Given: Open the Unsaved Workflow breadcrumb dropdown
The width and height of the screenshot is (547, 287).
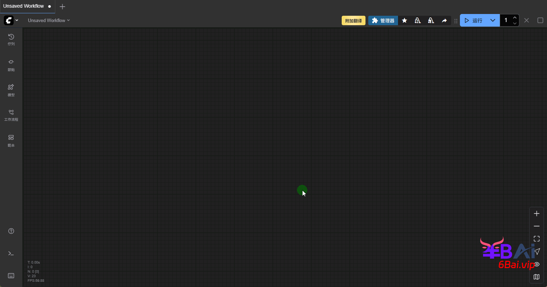Looking at the screenshot, I should 49,20.
